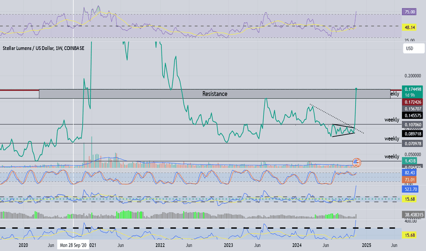The height and width of the screenshot is (251, 426).
Task: Click the 2020 label on time axis
Action: pos(23,246)
